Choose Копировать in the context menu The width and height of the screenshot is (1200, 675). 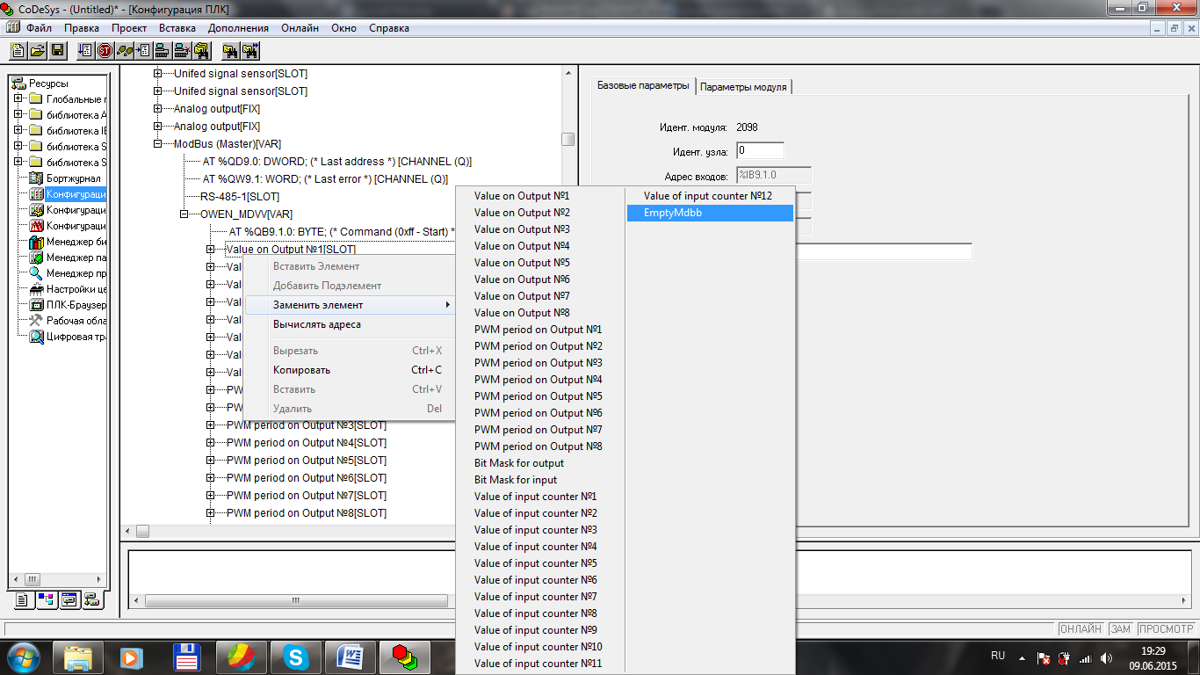click(x=350, y=370)
